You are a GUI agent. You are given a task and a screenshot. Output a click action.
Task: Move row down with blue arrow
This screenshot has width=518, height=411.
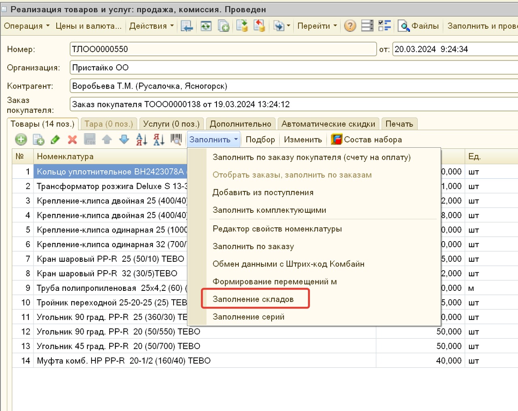coord(124,140)
